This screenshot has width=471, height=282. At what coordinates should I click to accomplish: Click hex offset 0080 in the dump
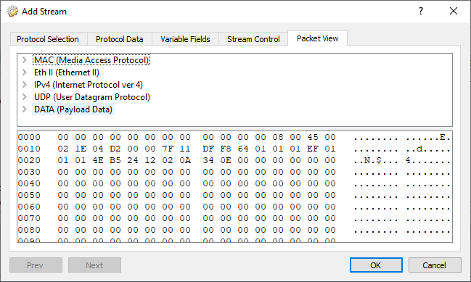point(29,230)
